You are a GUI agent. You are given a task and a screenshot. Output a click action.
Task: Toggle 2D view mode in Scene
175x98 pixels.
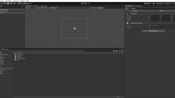pyautogui.click(x=39, y=8)
